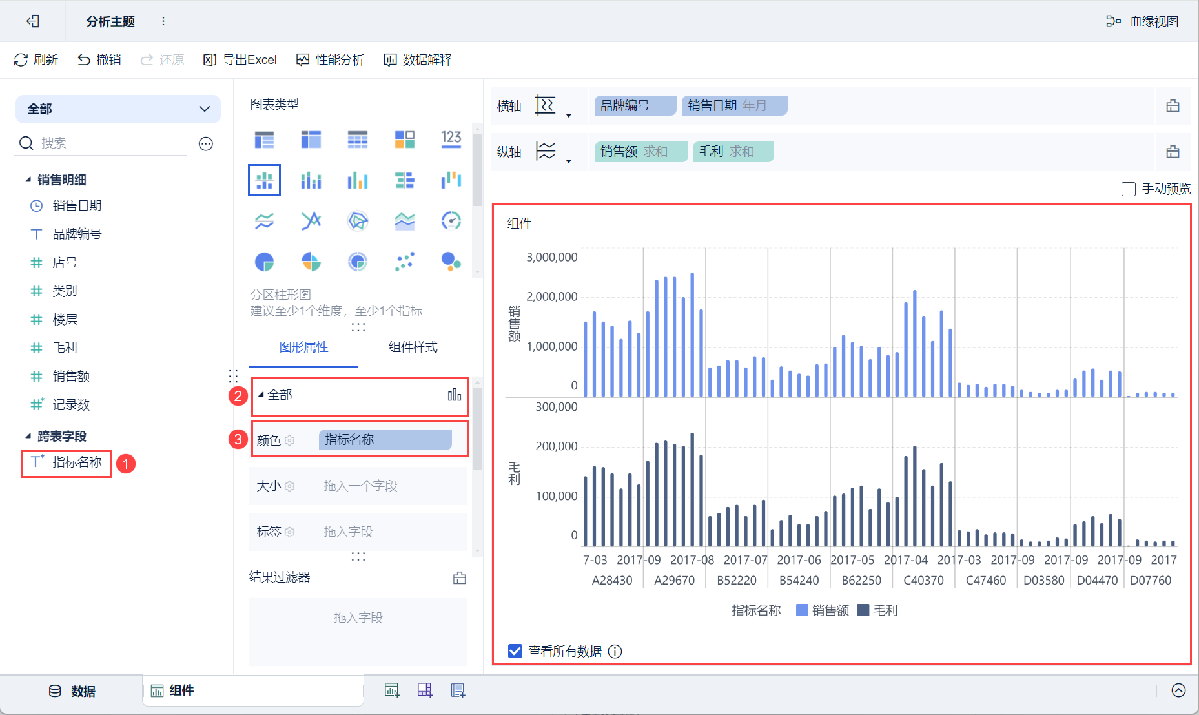
Task: Open the 纵轴 axis type dropdown arrow
Action: click(568, 161)
